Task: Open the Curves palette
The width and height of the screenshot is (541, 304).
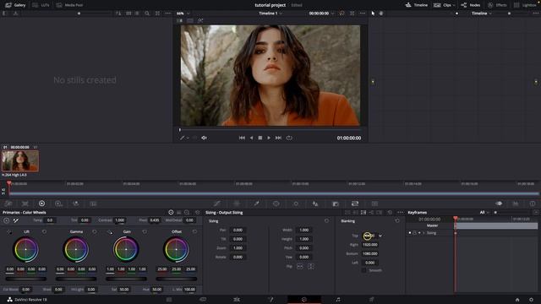Action: (x=216, y=204)
